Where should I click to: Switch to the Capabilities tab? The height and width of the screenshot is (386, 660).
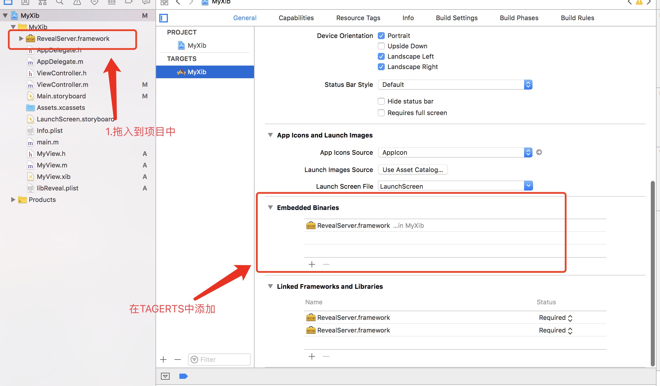pos(296,18)
